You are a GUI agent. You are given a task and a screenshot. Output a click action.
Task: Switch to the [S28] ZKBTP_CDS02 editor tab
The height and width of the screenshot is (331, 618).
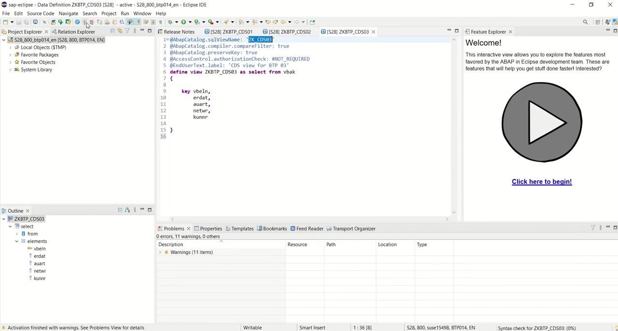pyautogui.click(x=287, y=32)
